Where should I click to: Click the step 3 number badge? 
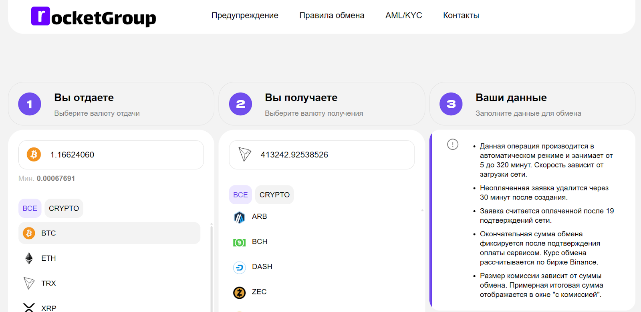pos(451,104)
